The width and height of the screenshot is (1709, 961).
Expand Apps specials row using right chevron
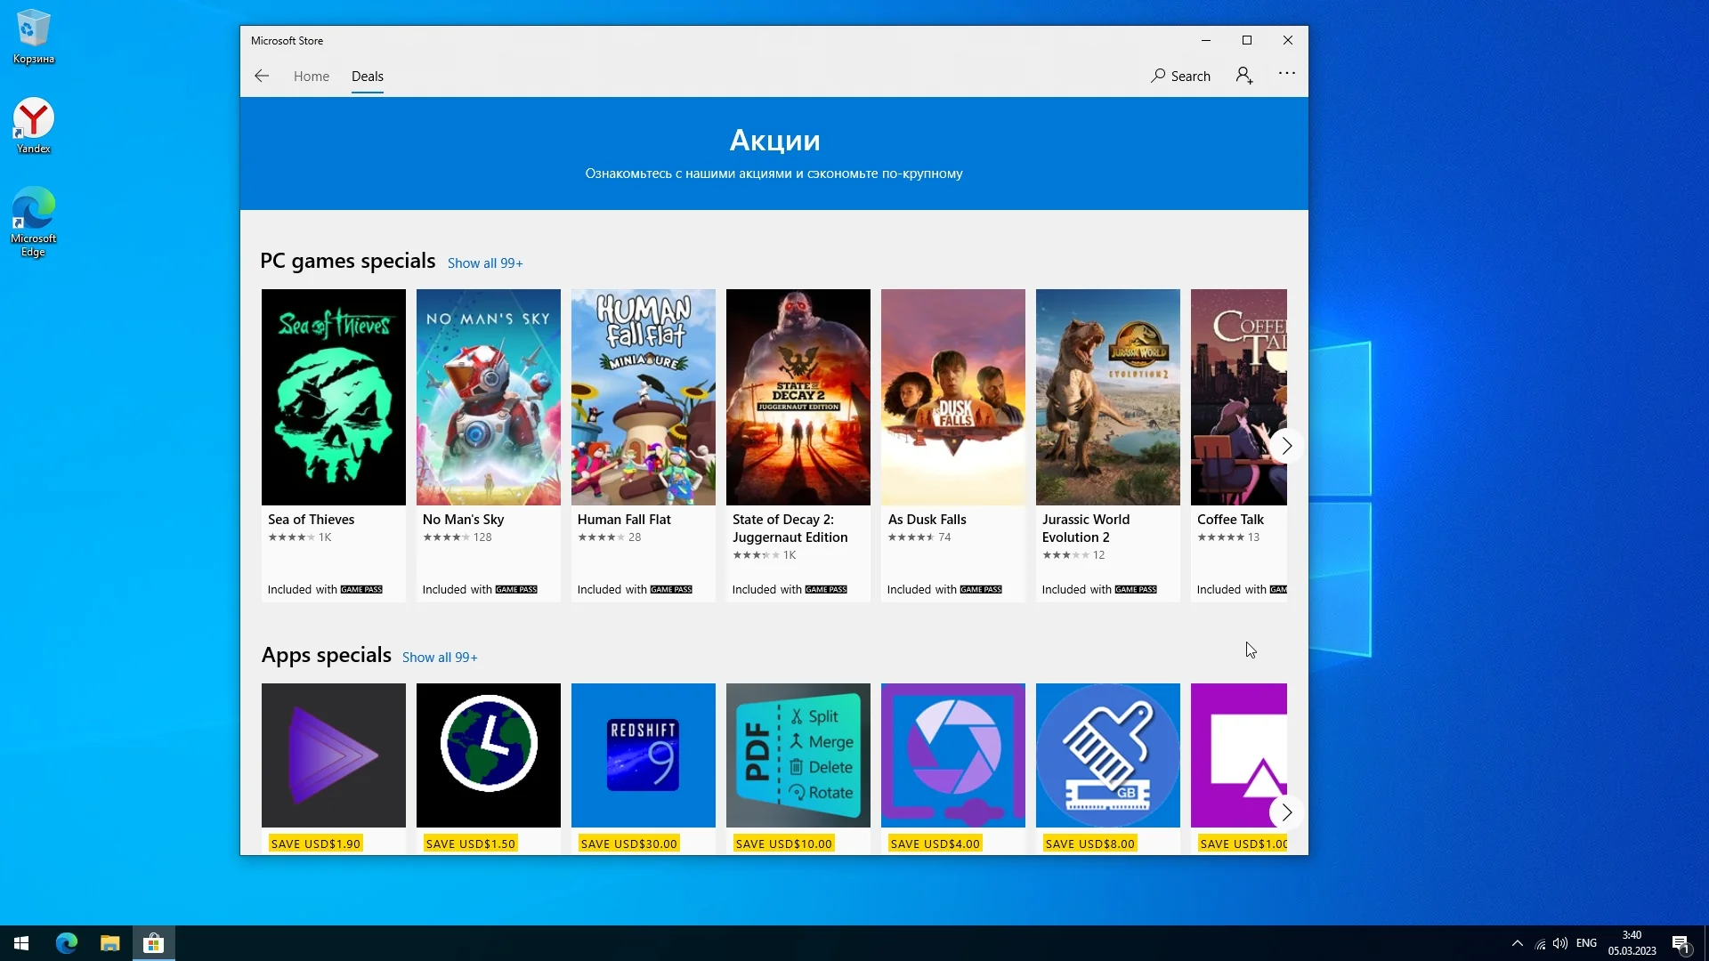tap(1286, 812)
